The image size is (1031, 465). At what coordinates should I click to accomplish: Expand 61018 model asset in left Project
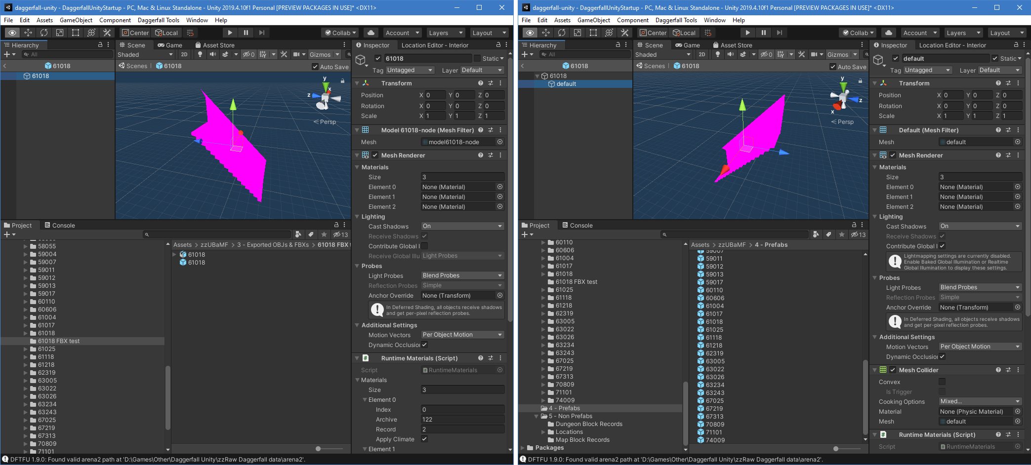pyautogui.click(x=174, y=255)
